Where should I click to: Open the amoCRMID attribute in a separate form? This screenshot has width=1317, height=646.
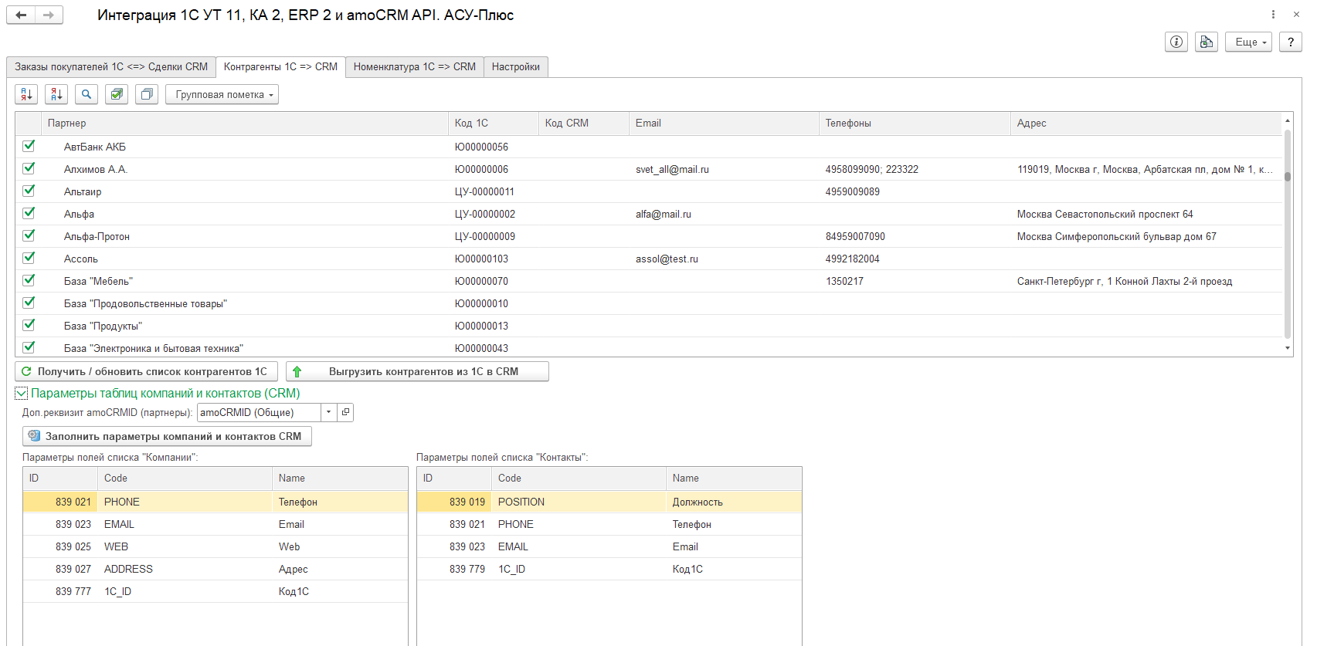click(346, 412)
